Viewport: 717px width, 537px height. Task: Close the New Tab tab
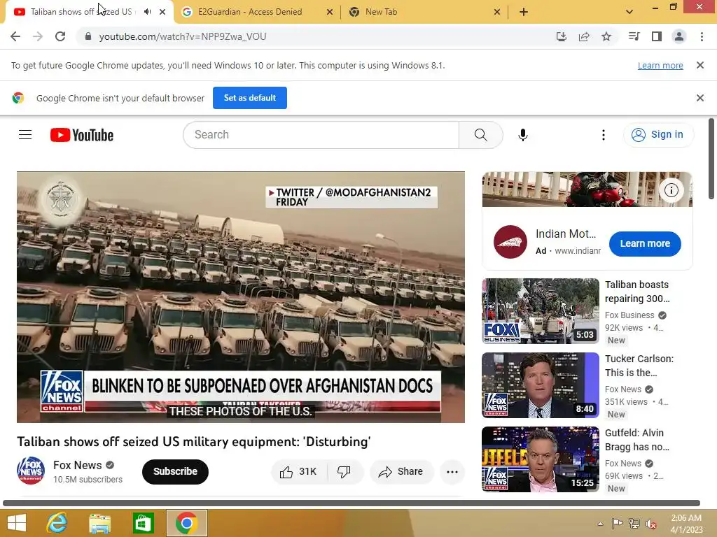tap(497, 12)
